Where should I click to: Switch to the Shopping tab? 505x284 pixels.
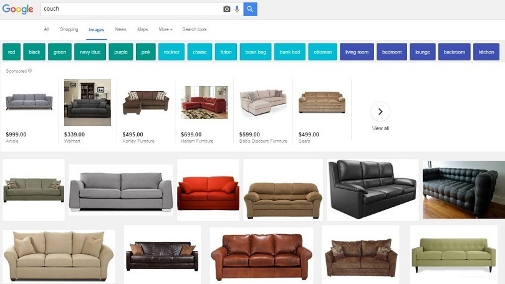[69, 29]
